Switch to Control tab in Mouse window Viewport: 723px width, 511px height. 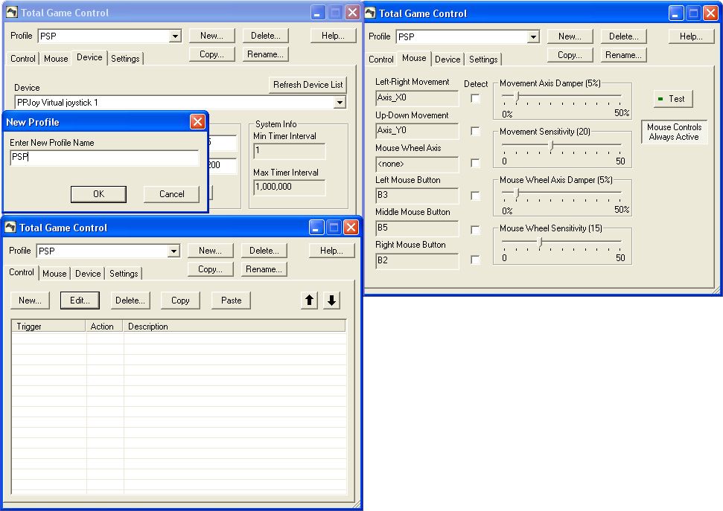381,60
